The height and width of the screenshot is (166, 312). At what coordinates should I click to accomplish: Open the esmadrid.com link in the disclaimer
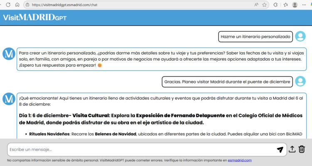(x=240, y=160)
